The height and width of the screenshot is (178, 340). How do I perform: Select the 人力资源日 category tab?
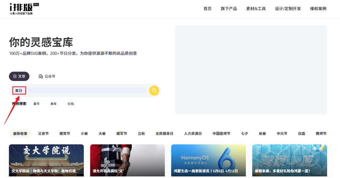pyautogui.click(x=193, y=134)
